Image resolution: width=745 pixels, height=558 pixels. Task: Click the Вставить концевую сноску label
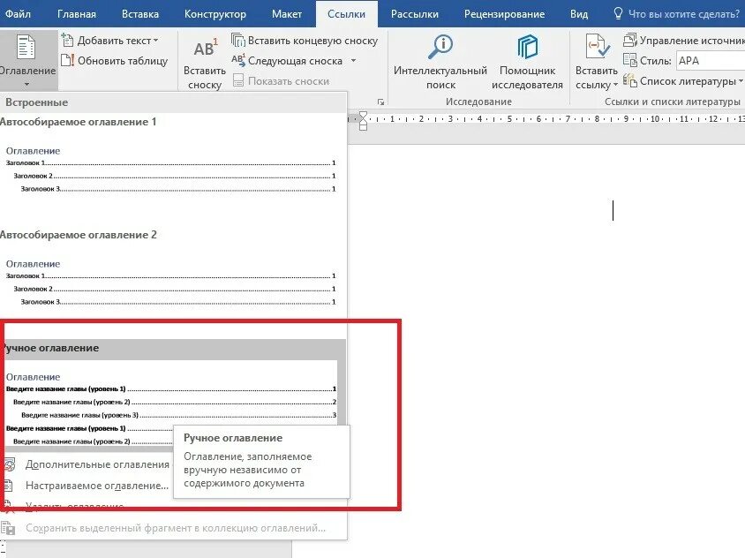312,41
